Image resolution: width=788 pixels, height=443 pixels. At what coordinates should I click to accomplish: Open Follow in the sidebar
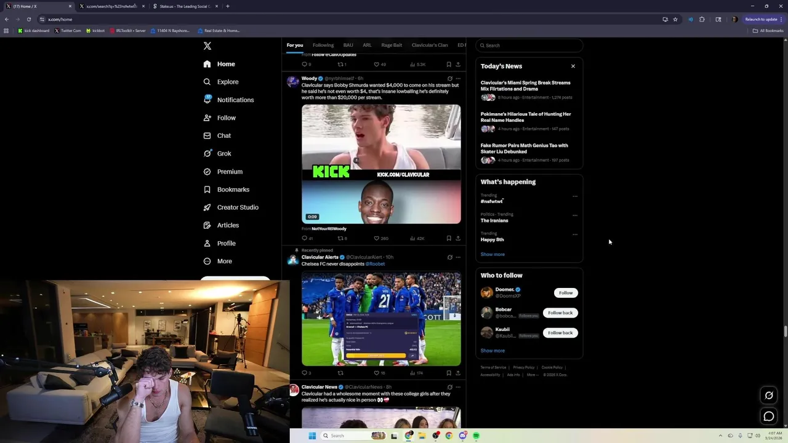tap(220, 118)
